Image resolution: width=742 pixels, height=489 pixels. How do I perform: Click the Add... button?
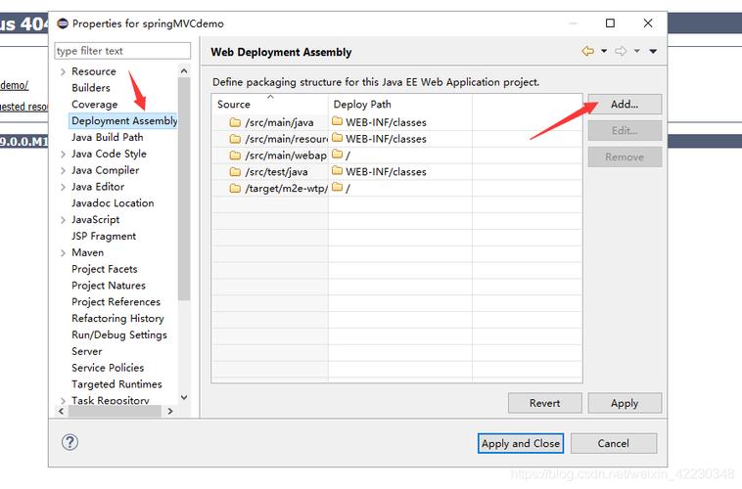[x=625, y=104]
